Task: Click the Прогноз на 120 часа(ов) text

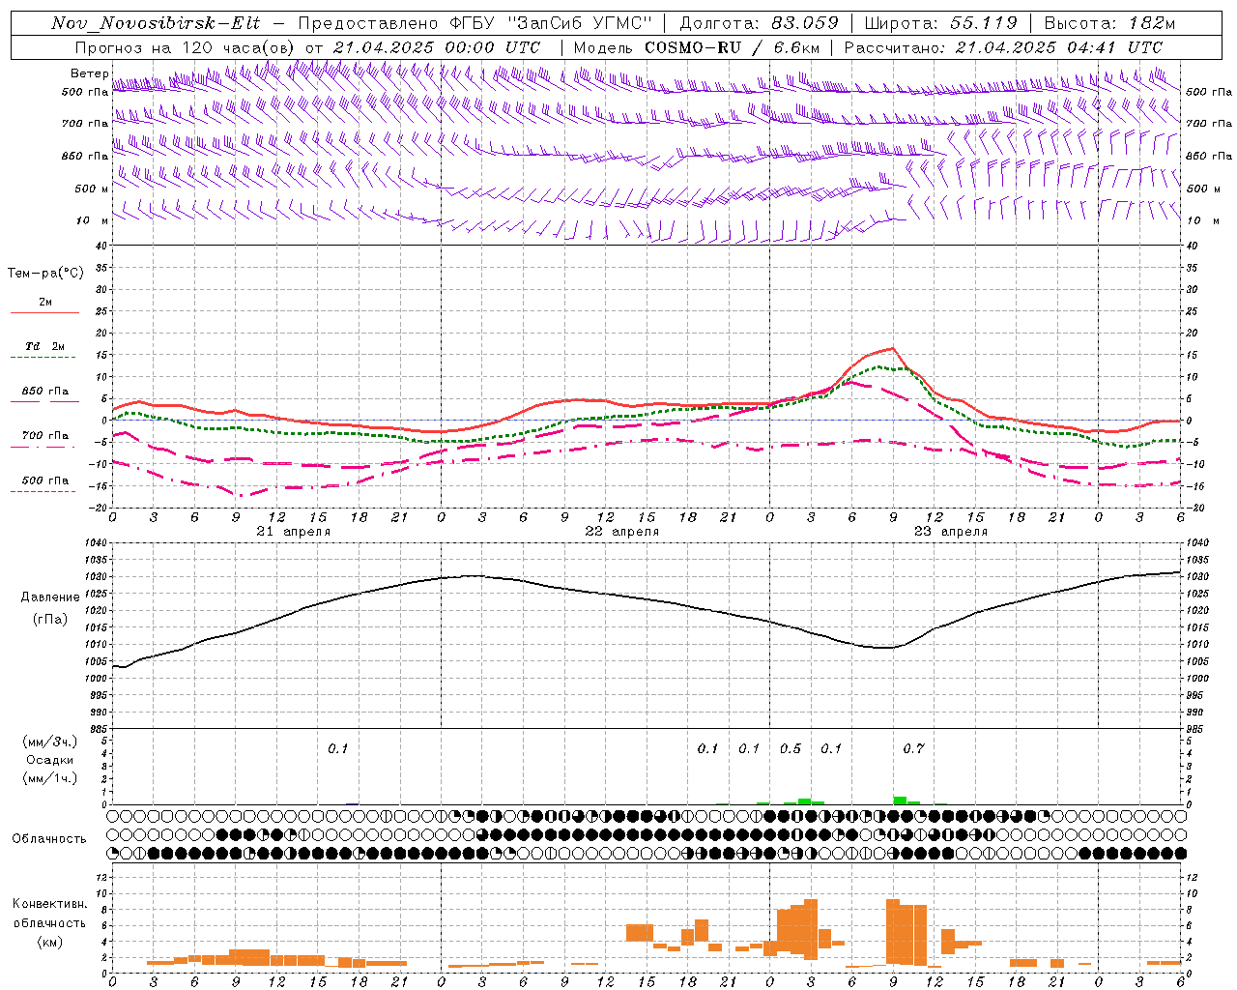Action: pyautogui.click(x=186, y=47)
